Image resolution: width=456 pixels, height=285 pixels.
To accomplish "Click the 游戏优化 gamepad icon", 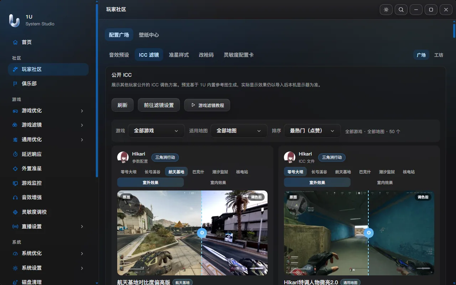I will coord(15,111).
